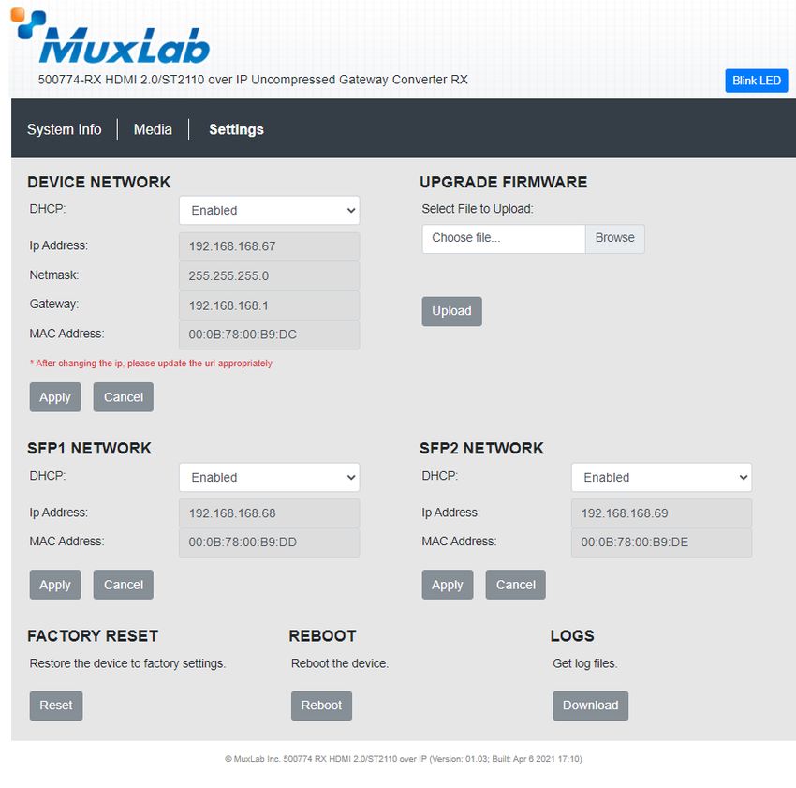796x788 pixels.
Task: Click the Reboot button
Action: tap(321, 706)
